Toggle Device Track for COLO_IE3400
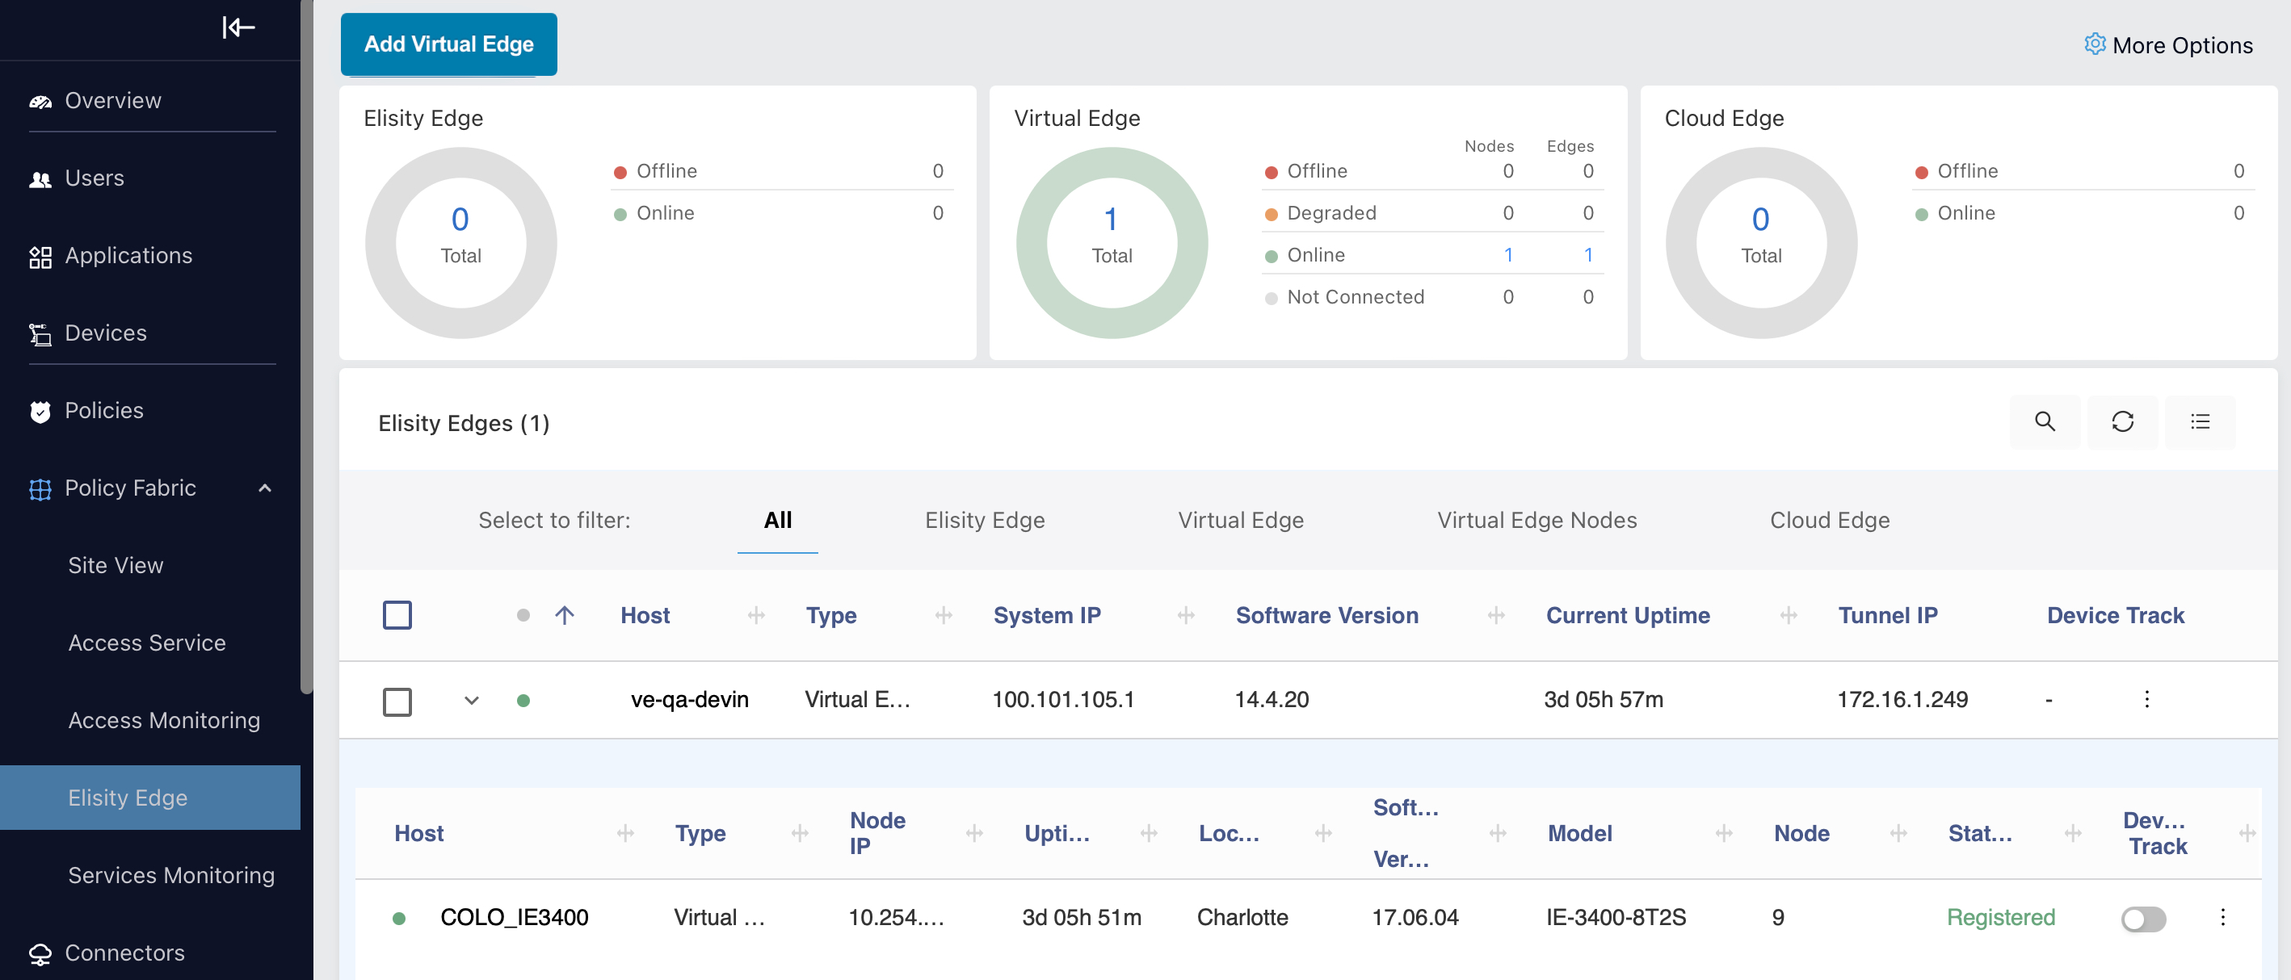This screenshot has height=980, width=2291. pos(2142,919)
